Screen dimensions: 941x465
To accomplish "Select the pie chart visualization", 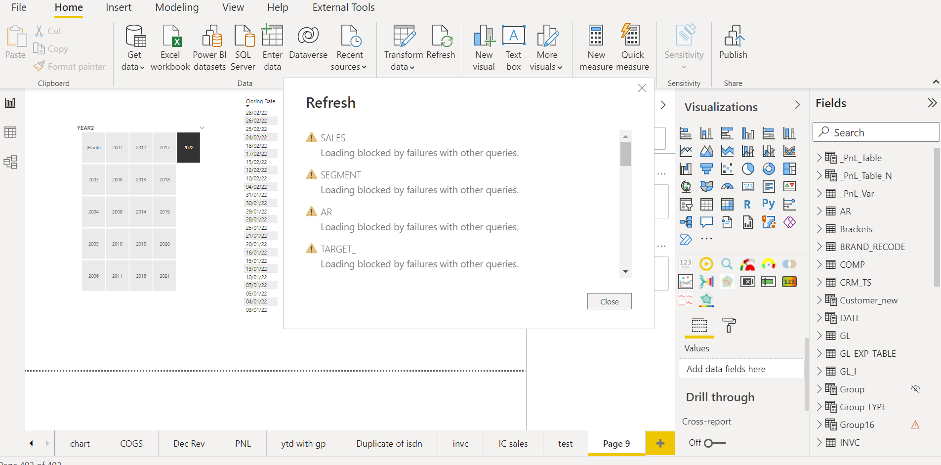I will tap(748, 169).
